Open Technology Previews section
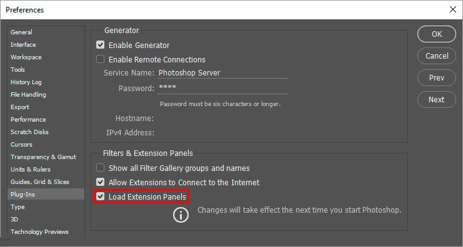 coord(39,231)
